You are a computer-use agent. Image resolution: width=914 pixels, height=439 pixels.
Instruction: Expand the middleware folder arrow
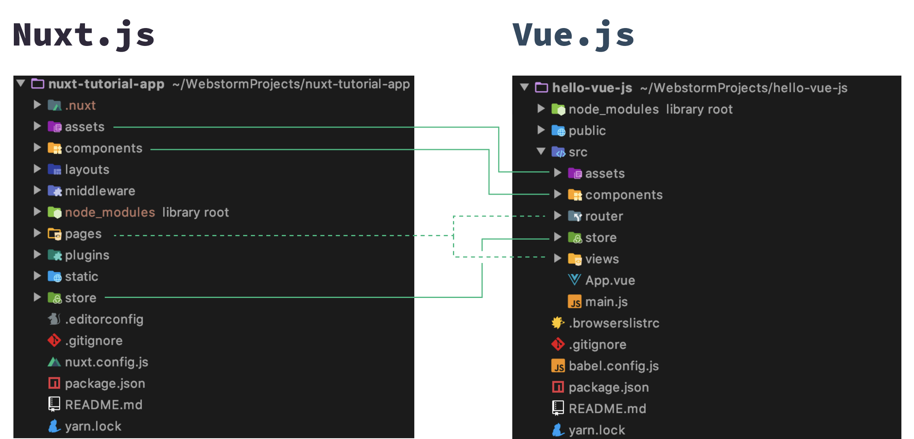click(x=37, y=191)
